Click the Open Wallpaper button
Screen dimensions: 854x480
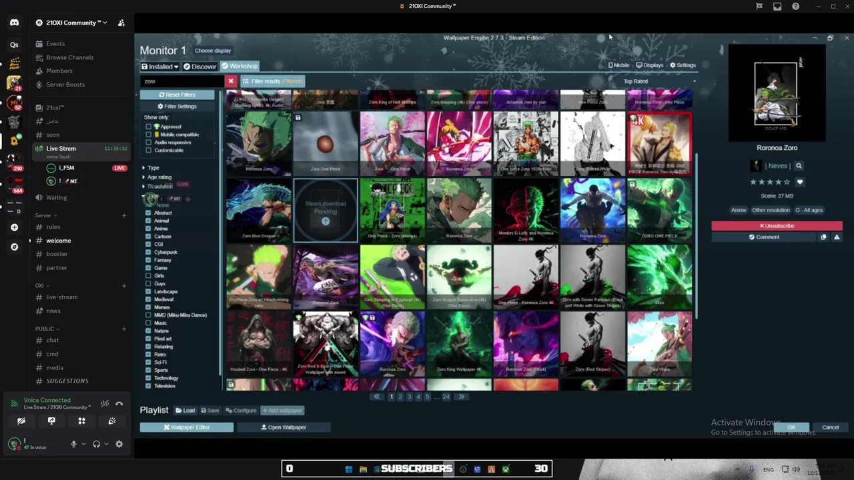pos(284,427)
